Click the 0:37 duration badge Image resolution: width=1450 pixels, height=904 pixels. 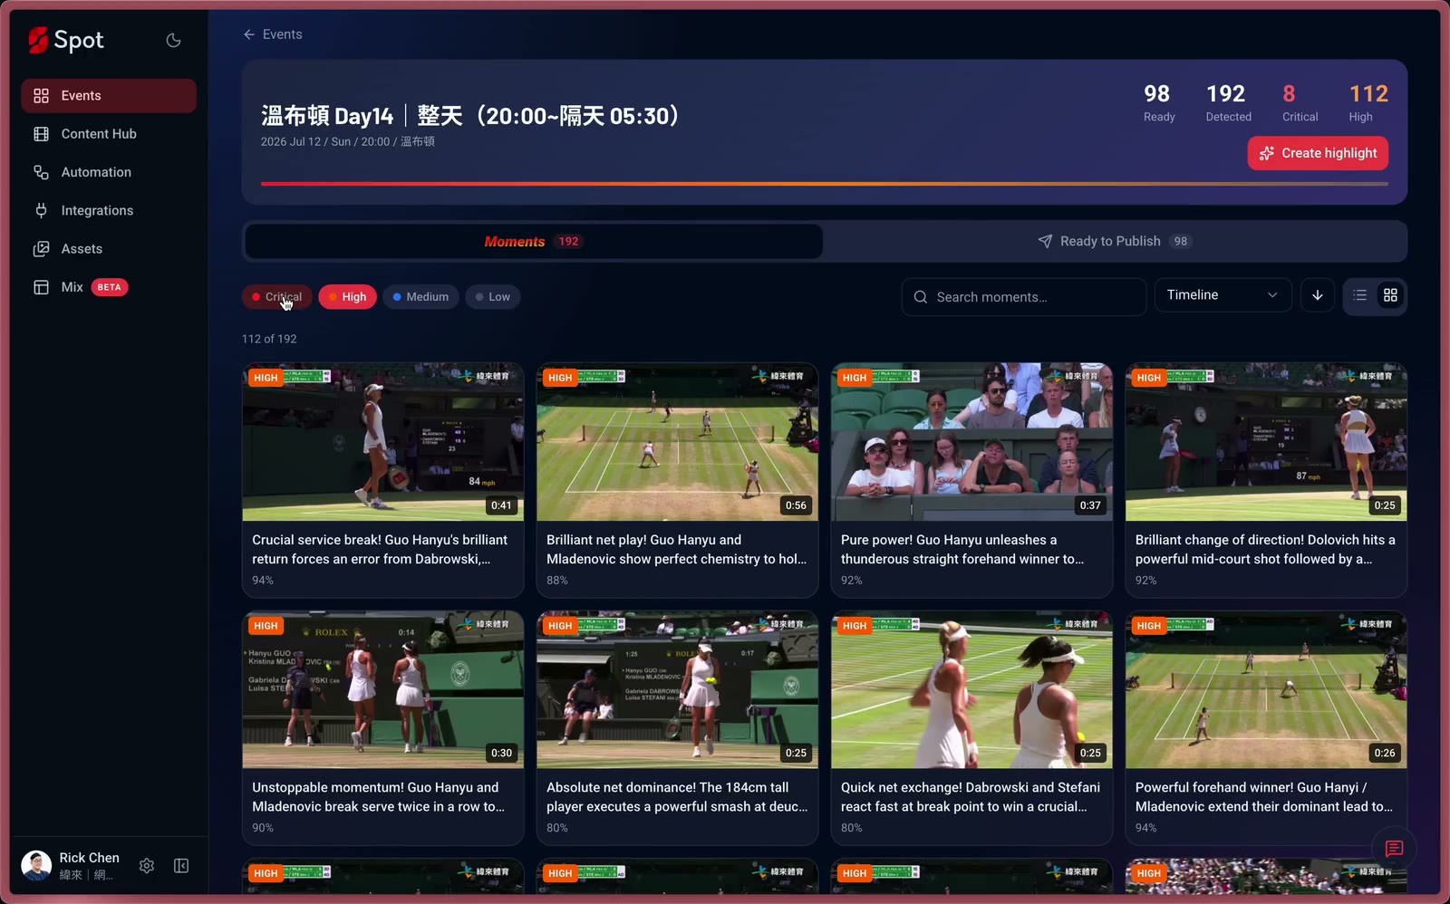[x=1090, y=505]
